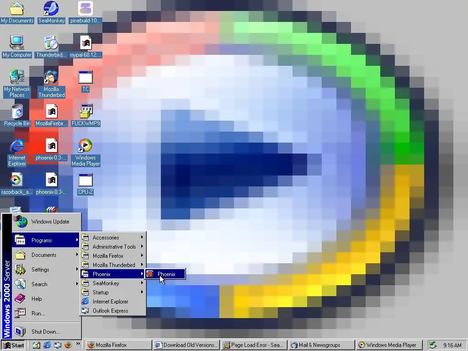The image size is (468, 351).
Task: Launch Internet Explorer from Programs menu
Action: coord(113,302)
